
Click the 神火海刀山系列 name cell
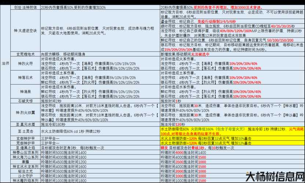click(x=26, y=157)
